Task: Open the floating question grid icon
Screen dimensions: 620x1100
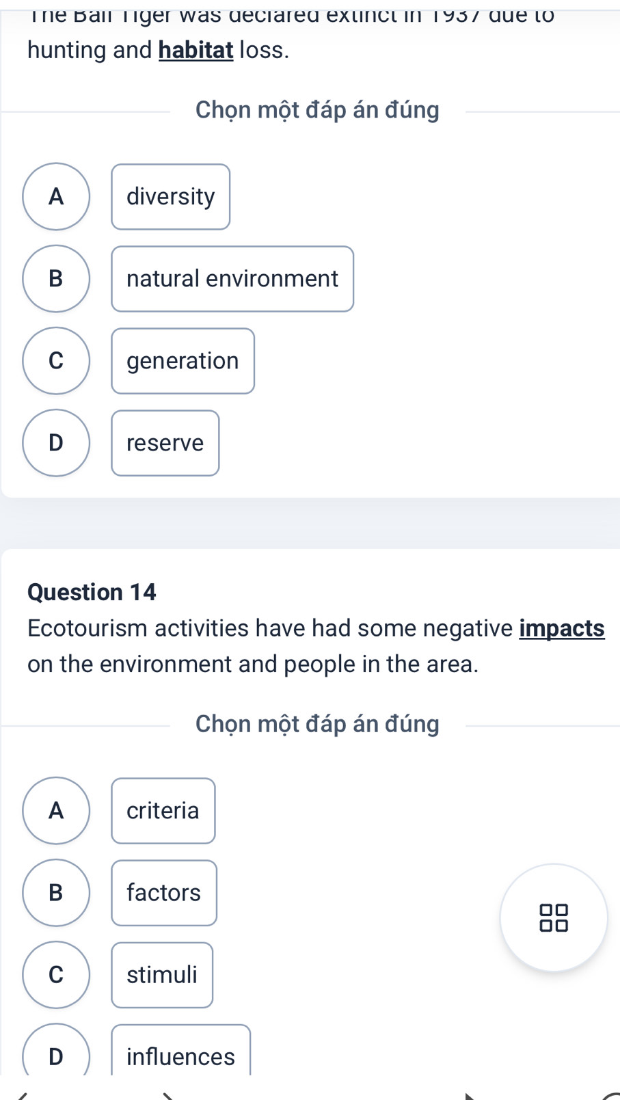Action: tap(553, 917)
